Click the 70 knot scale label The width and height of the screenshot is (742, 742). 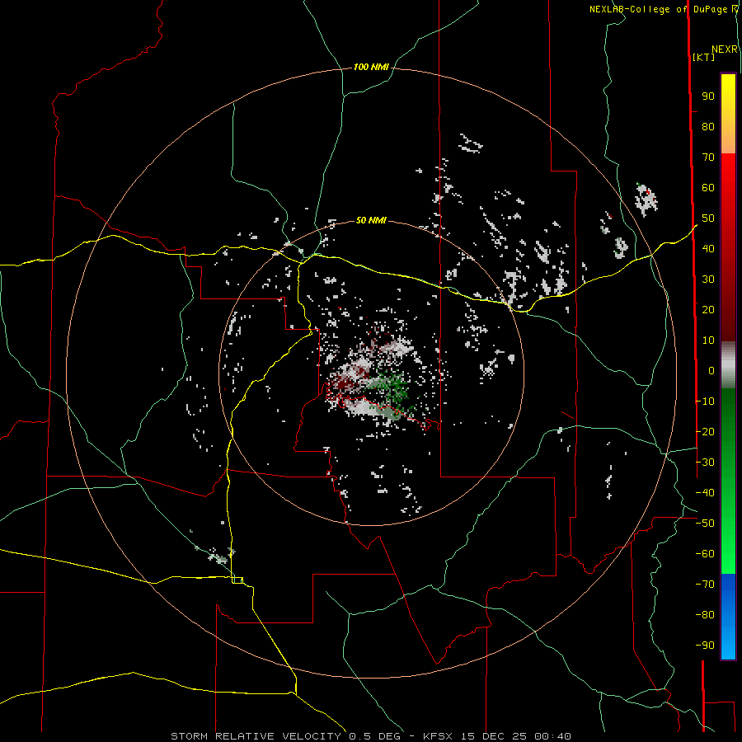pyautogui.click(x=708, y=157)
